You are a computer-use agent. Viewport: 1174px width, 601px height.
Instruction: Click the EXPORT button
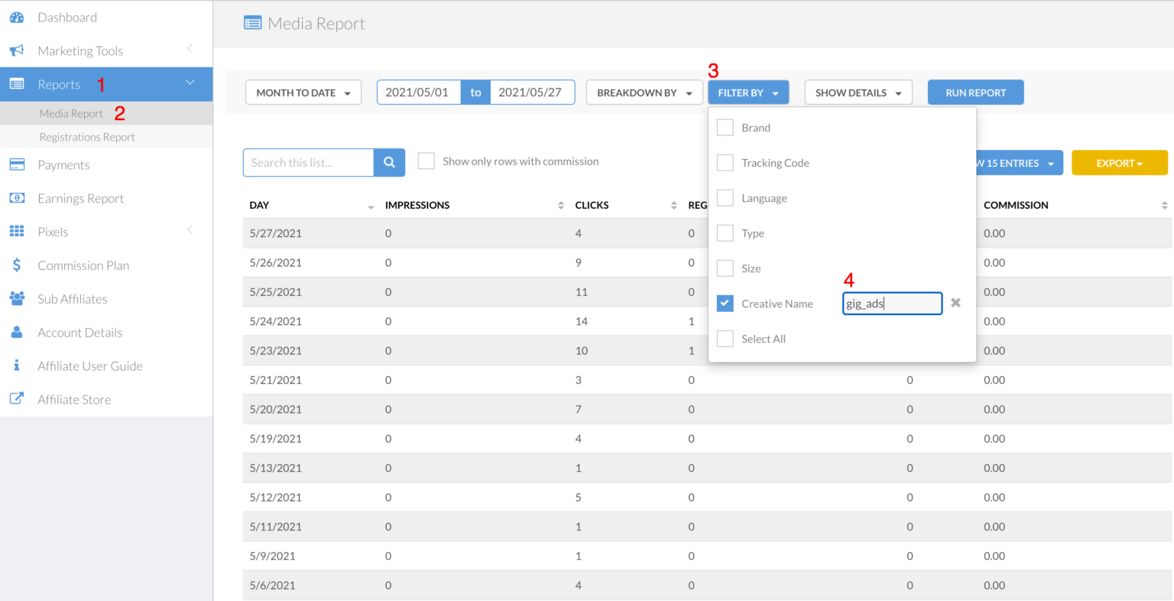(1119, 162)
